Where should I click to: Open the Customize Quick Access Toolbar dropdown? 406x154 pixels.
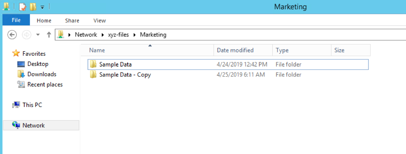[x=42, y=7]
